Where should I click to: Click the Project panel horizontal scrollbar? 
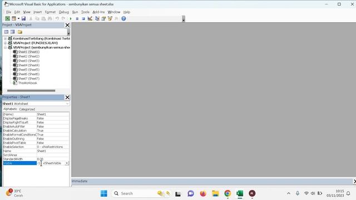coord(31,91)
